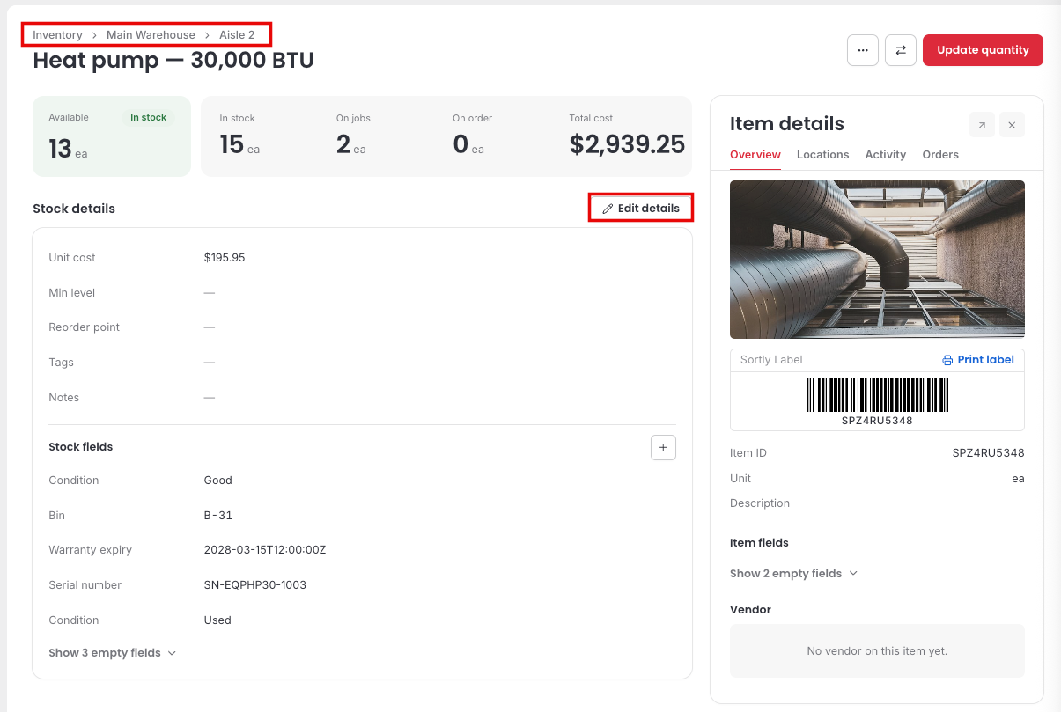Viewport: 1061px width, 712px height.
Task: Click the Item ID value SPZ4RU5348
Action: pos(988,453)
